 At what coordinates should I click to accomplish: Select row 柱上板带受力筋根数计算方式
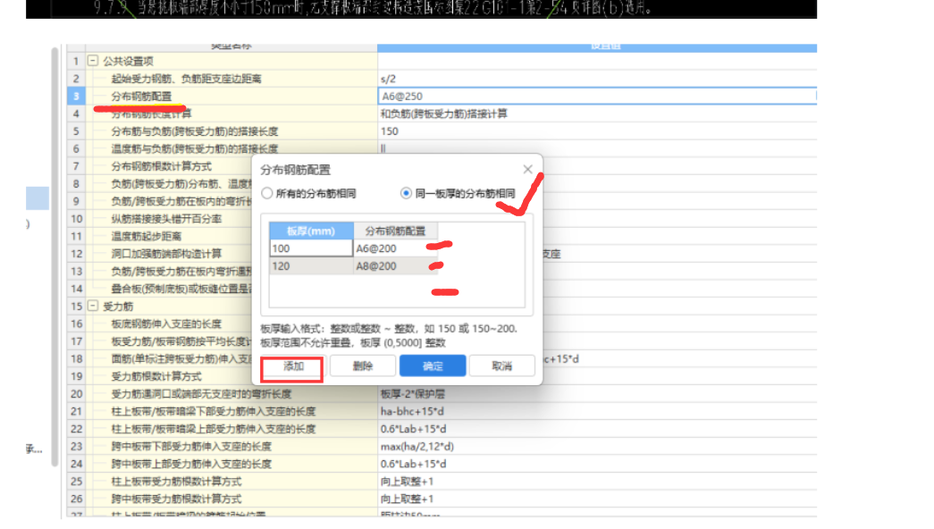(231, 482)
